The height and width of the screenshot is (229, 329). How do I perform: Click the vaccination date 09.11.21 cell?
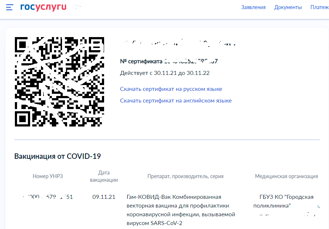pos(104,197)
